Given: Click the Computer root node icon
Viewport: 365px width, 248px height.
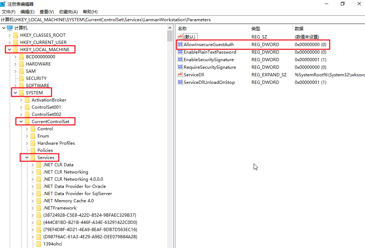Looking at the screenshot, I should click(x=10, y=28).
